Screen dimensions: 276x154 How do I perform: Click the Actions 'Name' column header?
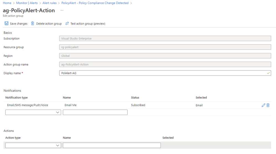[x=67, y=138]
